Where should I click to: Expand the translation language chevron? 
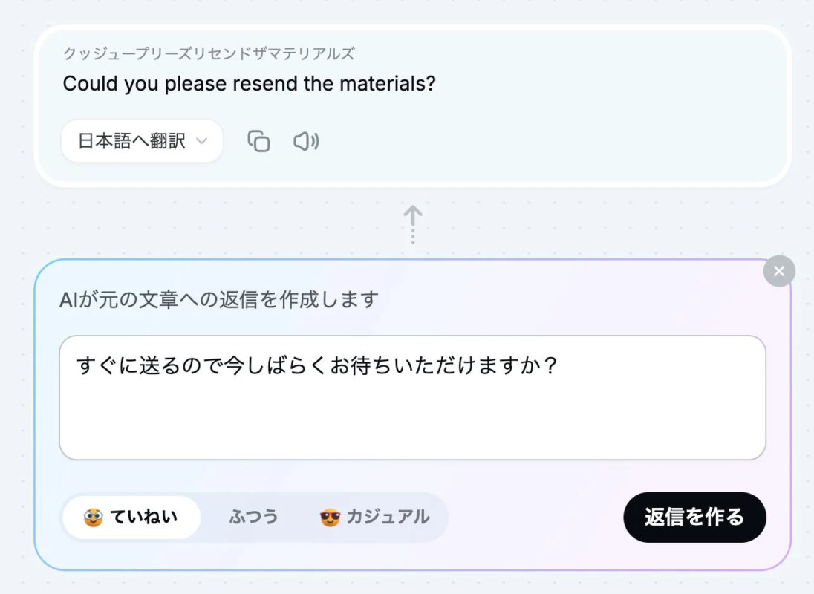[201, 140]
